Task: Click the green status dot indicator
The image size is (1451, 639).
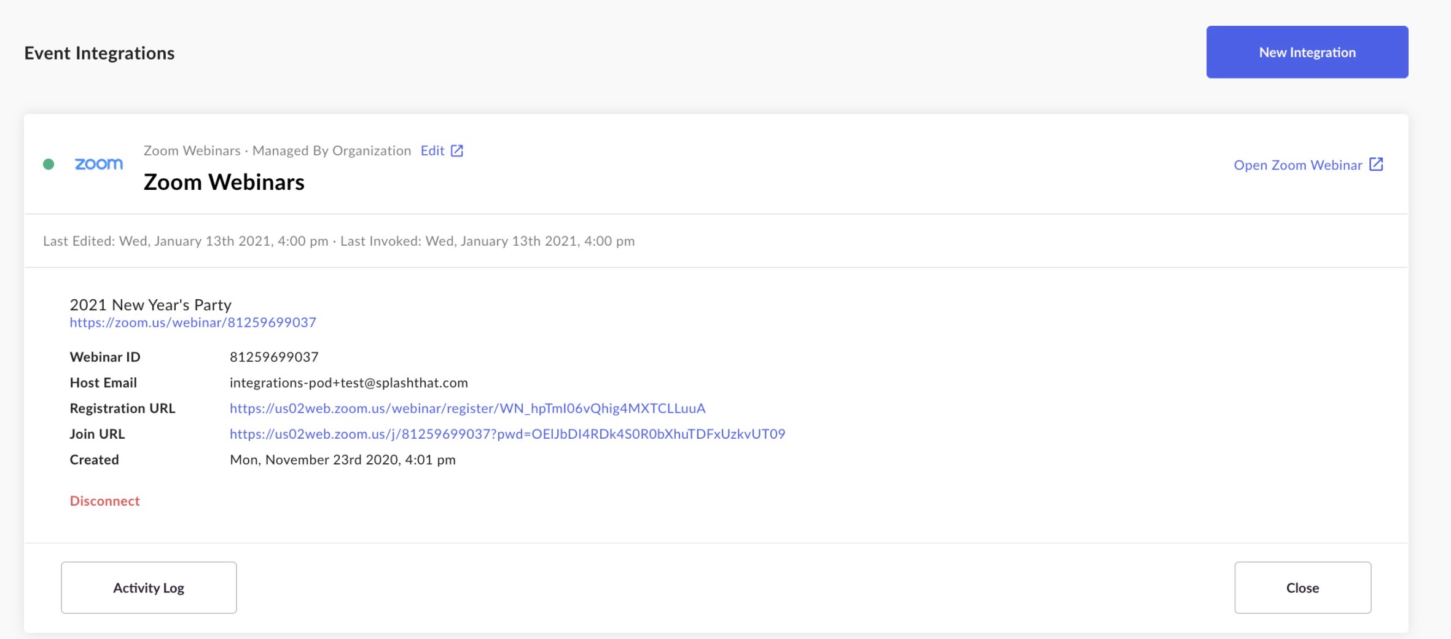Action: pyautogui.click(x=49, y=164)
